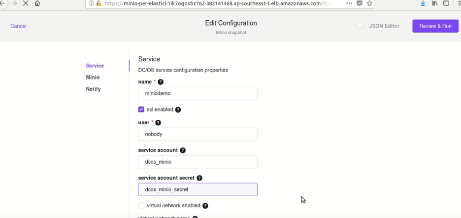Click the service account help icon
Screen dimensions: 461x218
(183, 150)
